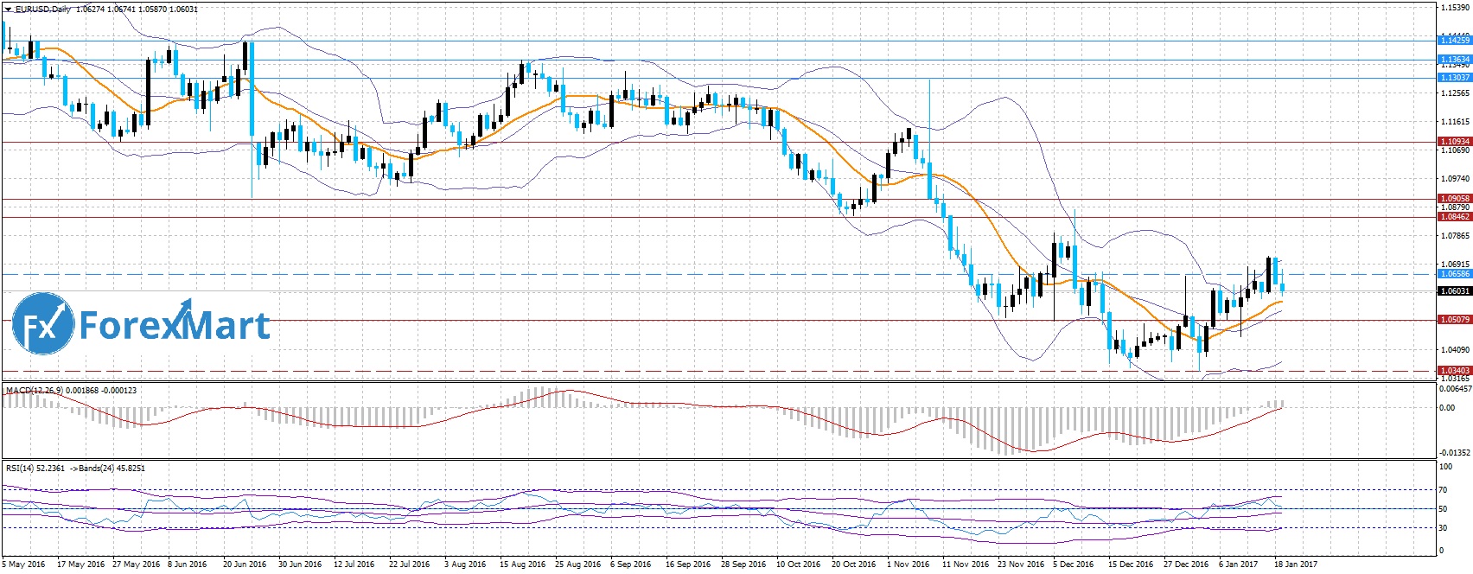Viewport: 1473px width, 574px height.
Task: Click the 1.06586 dashed-line price label
Action: coord(1453,274)
